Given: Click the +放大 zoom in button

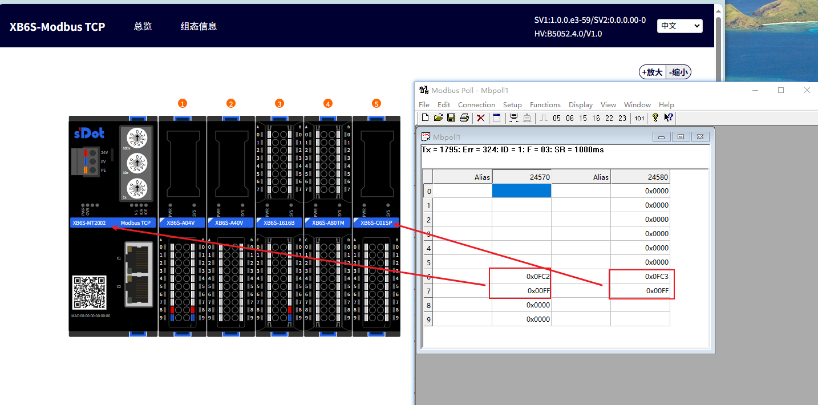Looking at the screenshot, I should pyautogui.click(x=652, y=72).
